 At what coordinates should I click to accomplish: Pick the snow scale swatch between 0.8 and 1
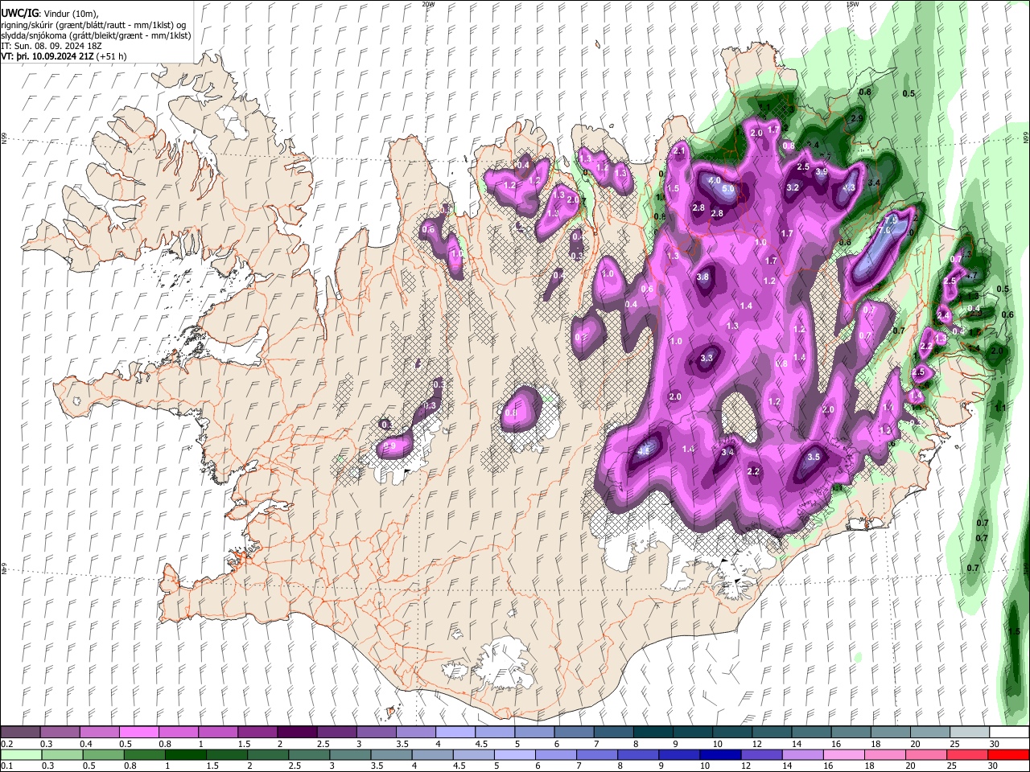(179, 733)
